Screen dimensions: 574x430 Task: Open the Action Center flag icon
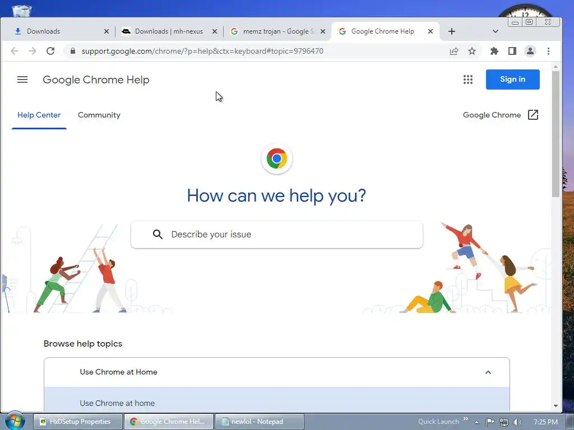490,422
